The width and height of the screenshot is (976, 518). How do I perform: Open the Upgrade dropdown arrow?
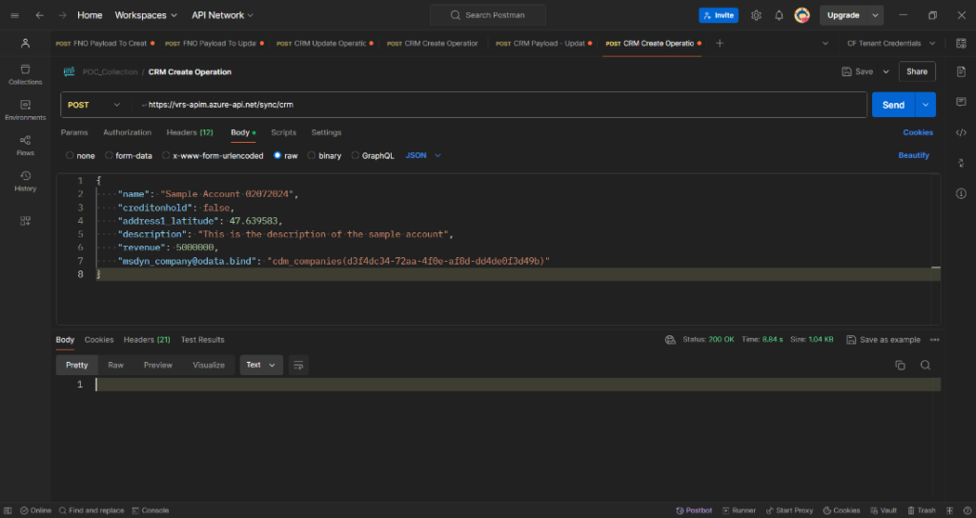pos(875,15)
